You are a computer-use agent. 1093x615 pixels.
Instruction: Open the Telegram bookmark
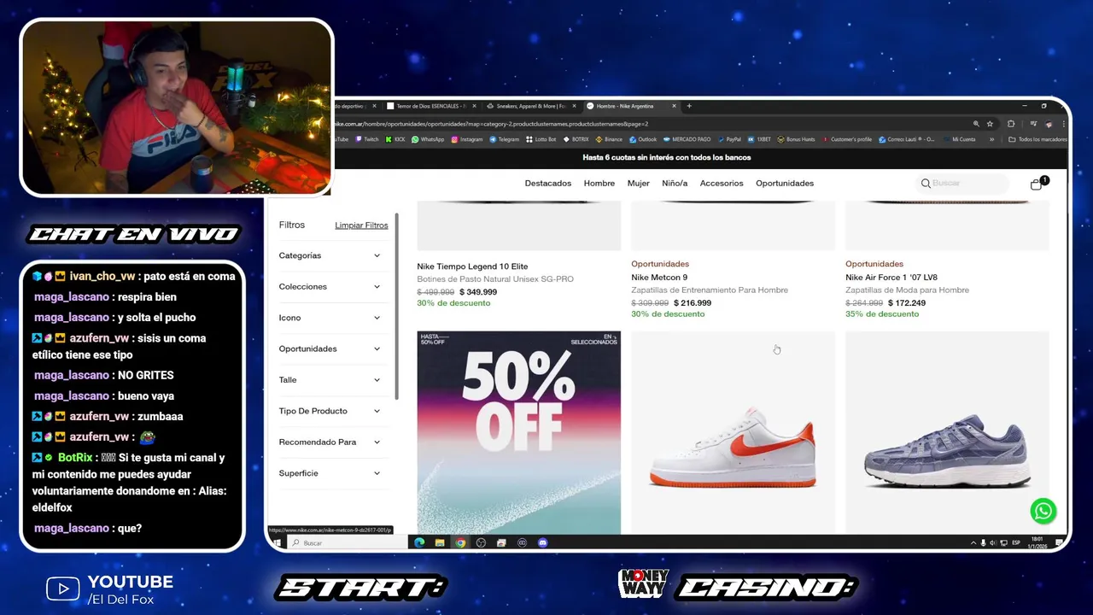point(504,139)
